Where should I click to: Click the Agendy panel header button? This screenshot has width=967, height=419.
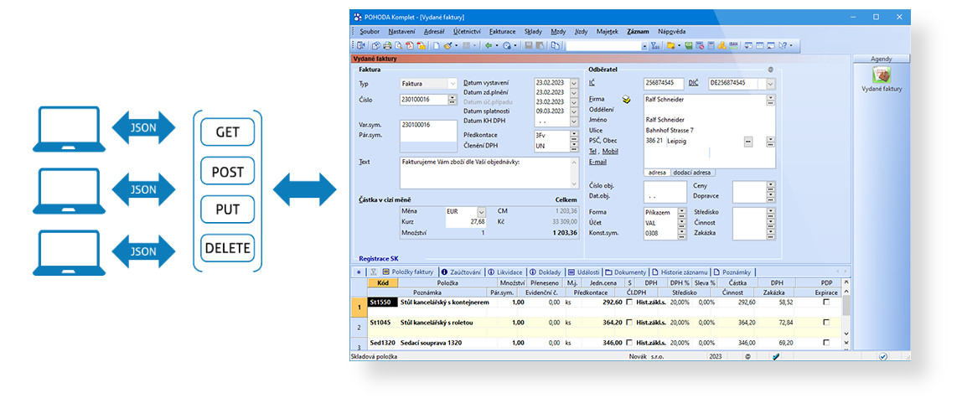882,59
